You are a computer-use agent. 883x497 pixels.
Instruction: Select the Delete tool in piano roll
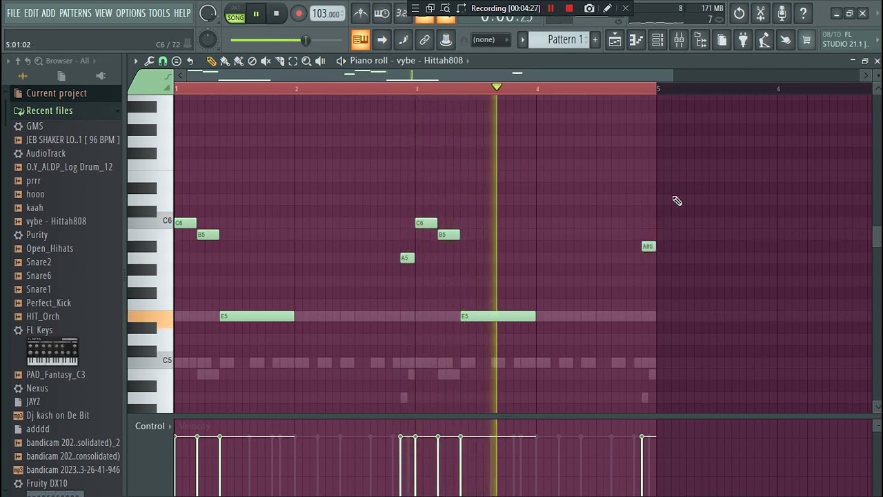252,61
